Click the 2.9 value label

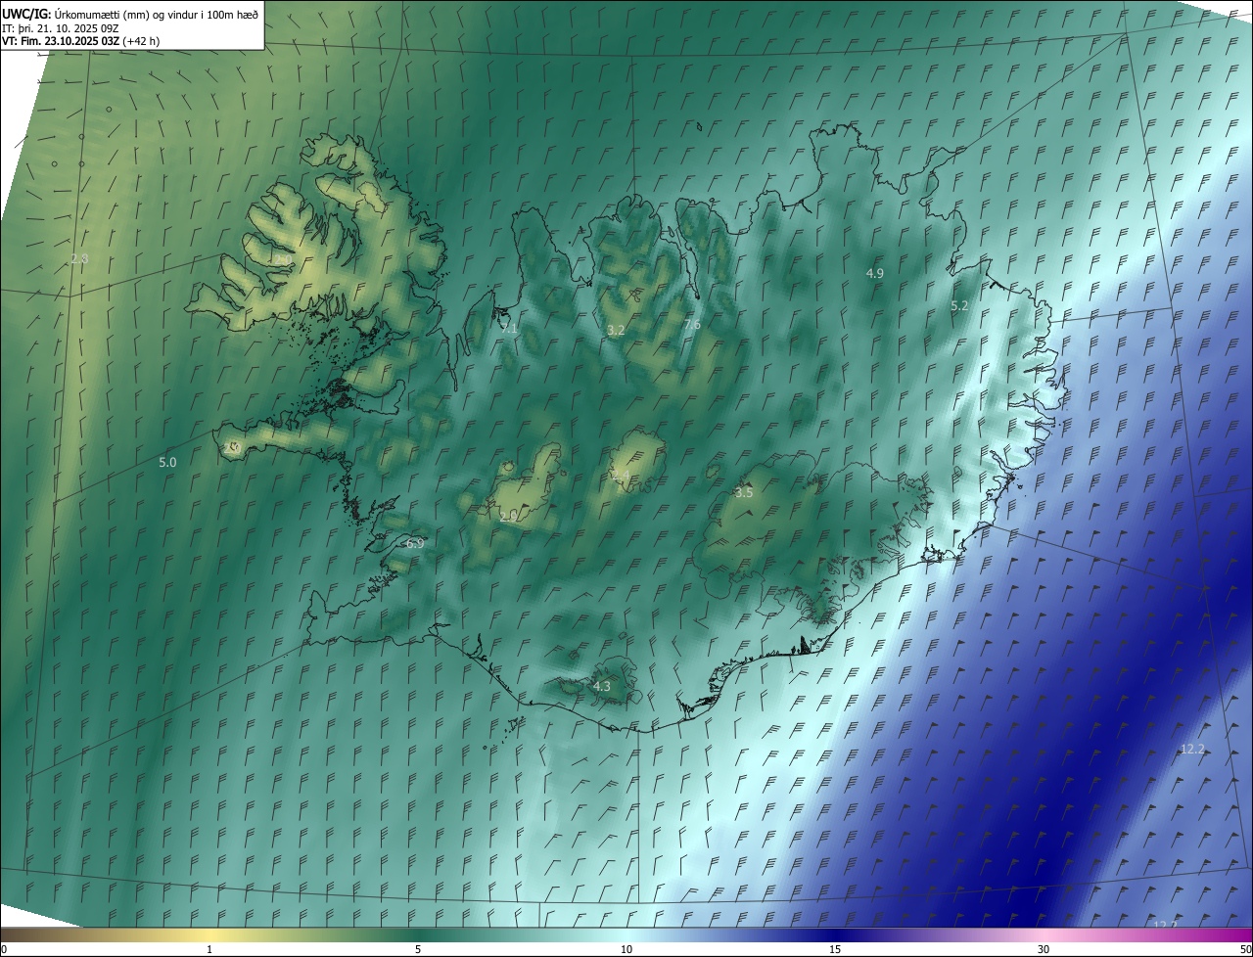click(x=508, y=518)
